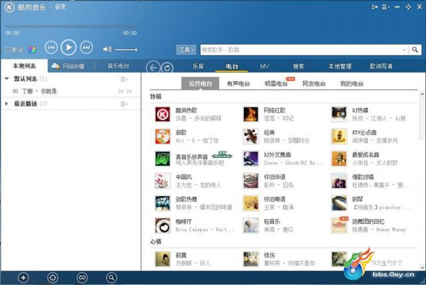426x285 pixels.
Task: Click the back arrow navigation button
Action: pos(153,67)
